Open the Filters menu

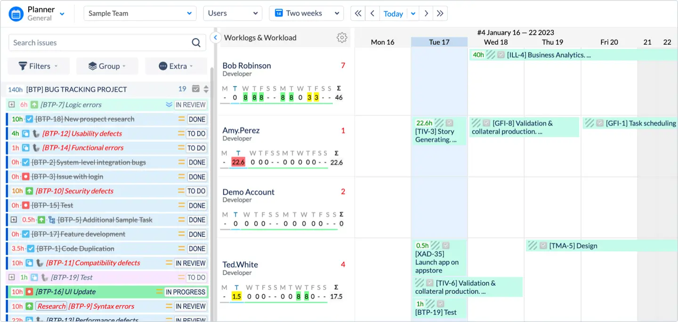coord(39,66)
